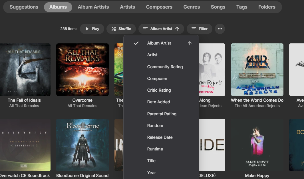Sort albums by Artist
This screenshot has width=304, height=179.
click(161, 55)
